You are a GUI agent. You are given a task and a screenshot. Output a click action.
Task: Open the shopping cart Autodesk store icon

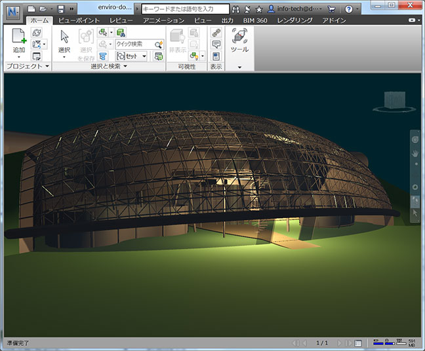(331, 9)
